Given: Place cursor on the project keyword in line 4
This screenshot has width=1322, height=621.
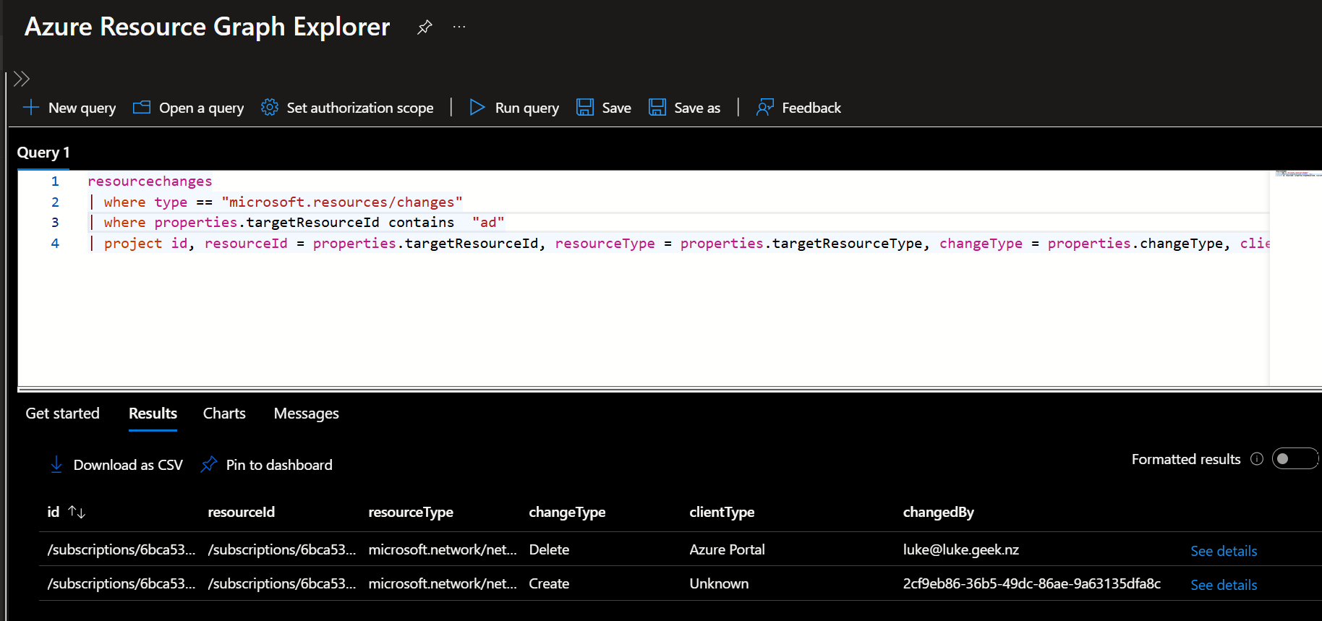Looking at the screenshot, I should (133, 244).
